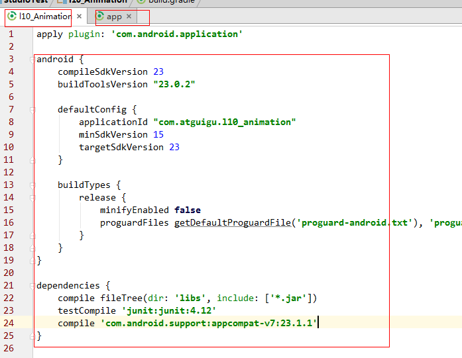The height and width of the screenshot is (358, 462).
Task: Click the compileSdkVersion value 23
Action: 158,71
